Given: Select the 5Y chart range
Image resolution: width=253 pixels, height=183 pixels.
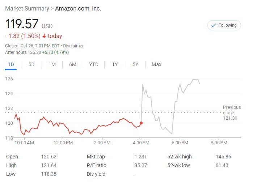Looking at the screenshot, I should click(135, 65).
